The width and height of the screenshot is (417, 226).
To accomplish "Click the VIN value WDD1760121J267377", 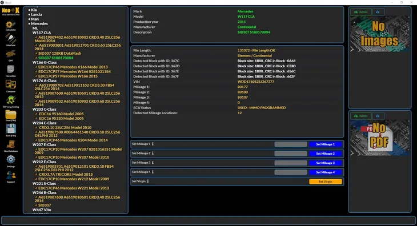I will point(256,82).
